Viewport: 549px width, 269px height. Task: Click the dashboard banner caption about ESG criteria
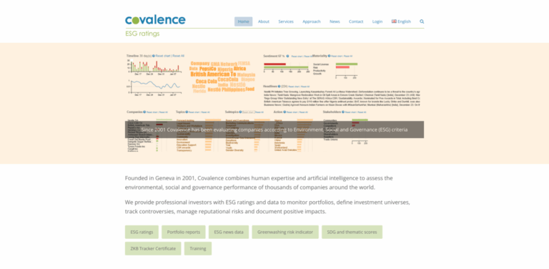coord(274,129)
